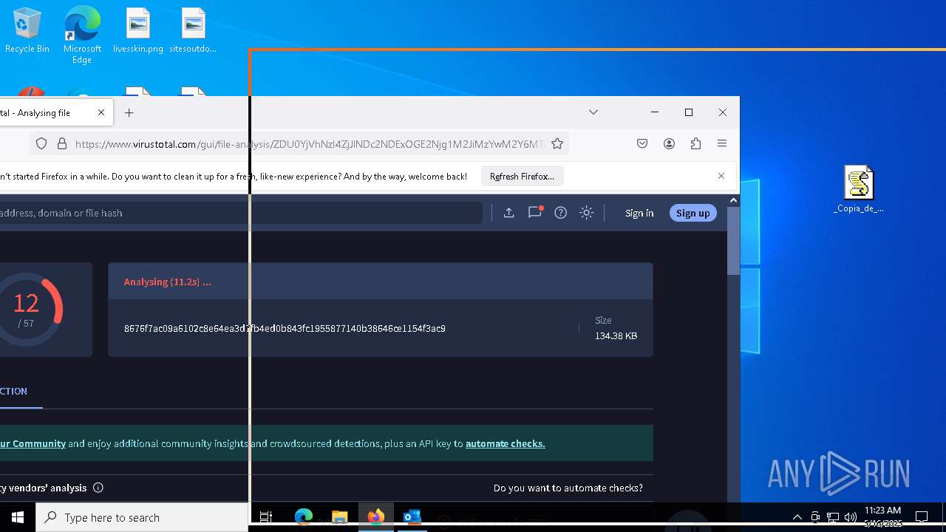
Task: Open the automate checks link
Action: coord(506,443)
